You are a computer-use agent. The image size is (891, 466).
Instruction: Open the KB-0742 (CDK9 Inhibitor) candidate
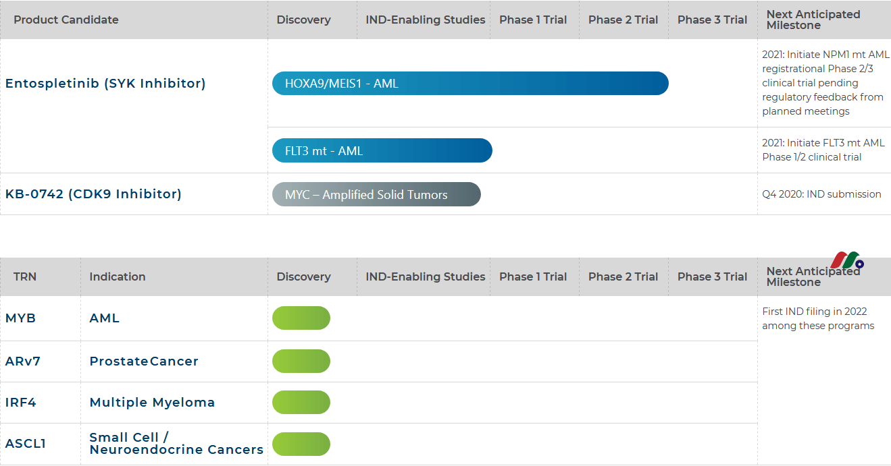(93, 194)
